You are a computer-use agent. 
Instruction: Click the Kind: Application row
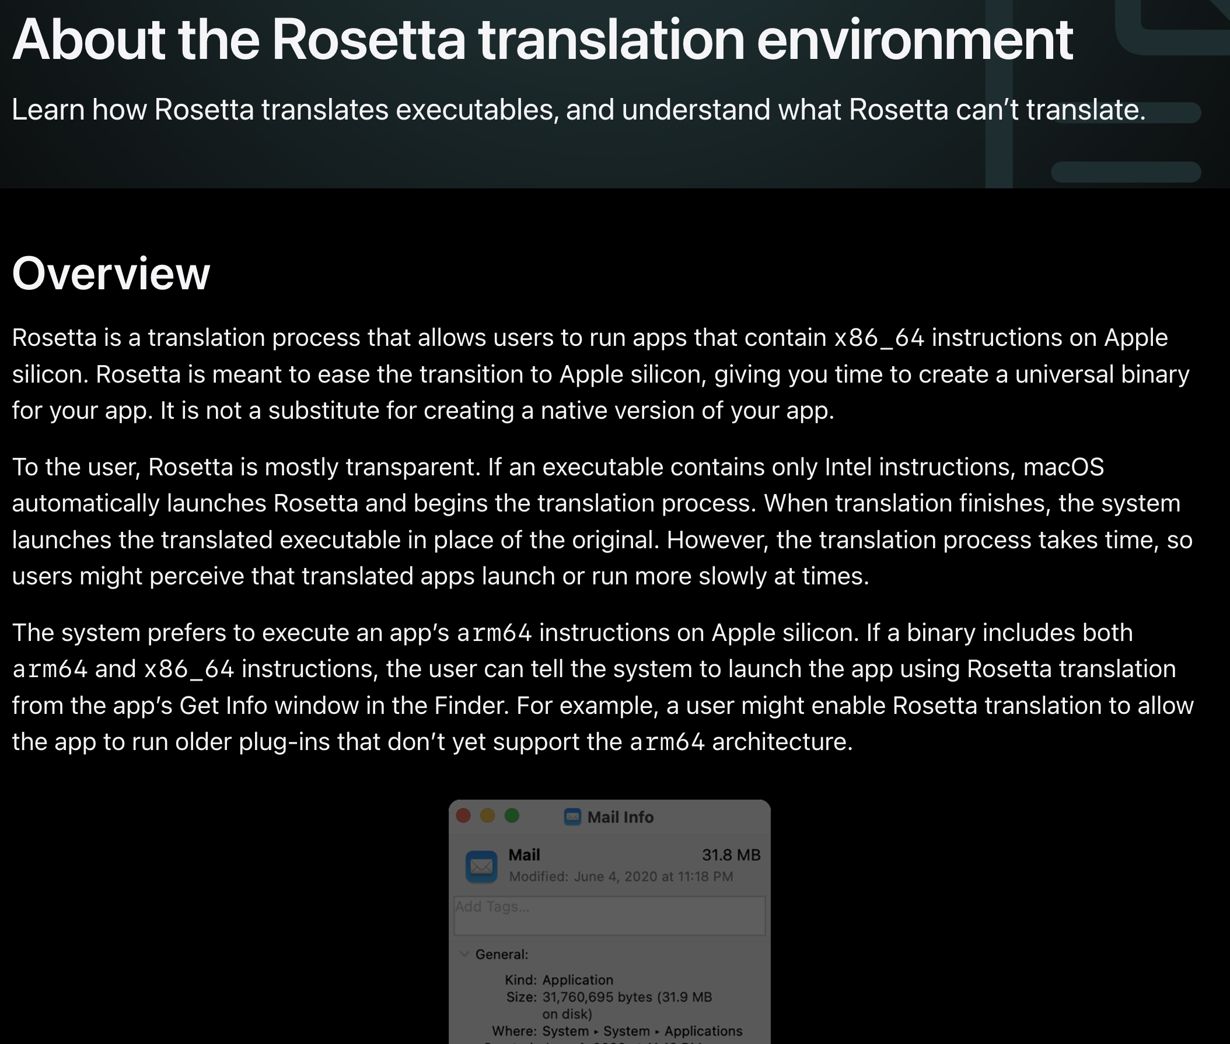point(558,980)
